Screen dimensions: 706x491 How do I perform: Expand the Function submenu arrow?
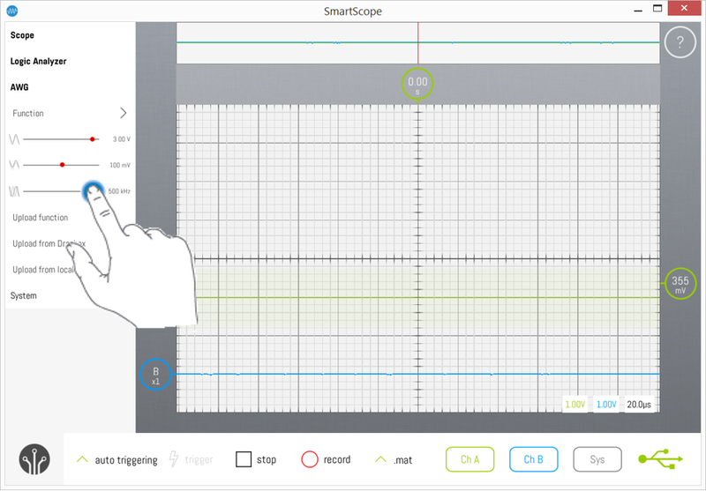pyautogui.click(x=123, y=113)
